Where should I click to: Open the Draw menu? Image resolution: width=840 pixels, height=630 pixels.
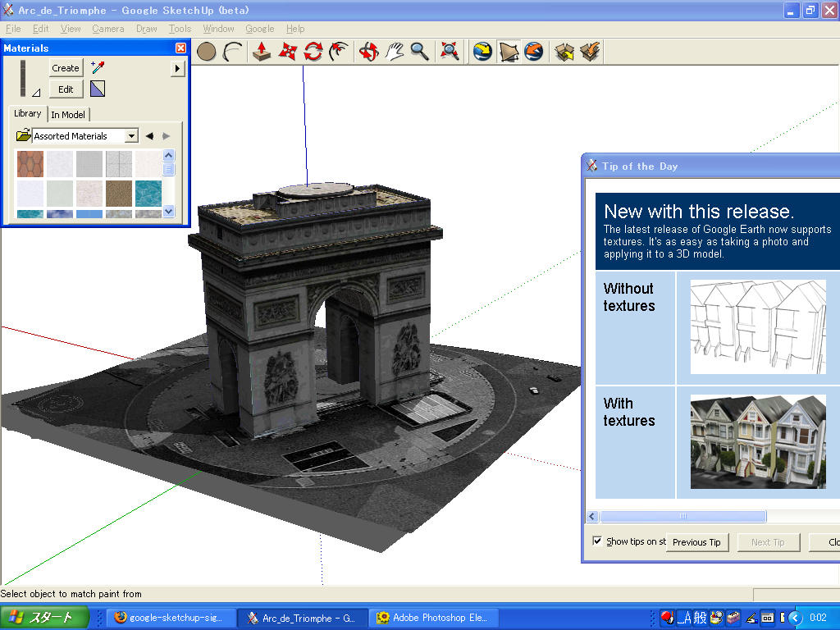pos(146,29)
